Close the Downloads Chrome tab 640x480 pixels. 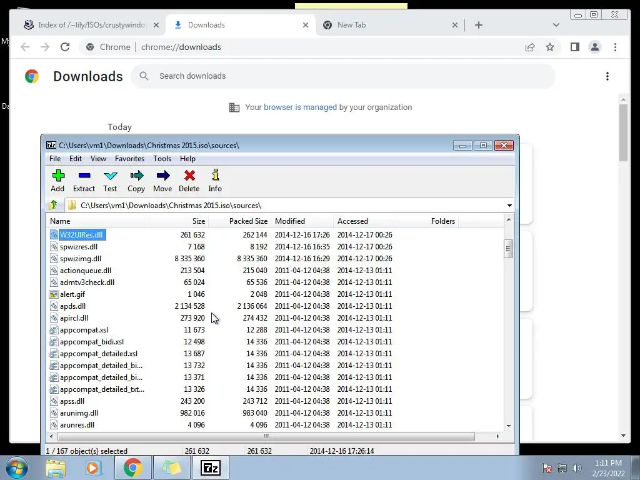coord(305,25)
